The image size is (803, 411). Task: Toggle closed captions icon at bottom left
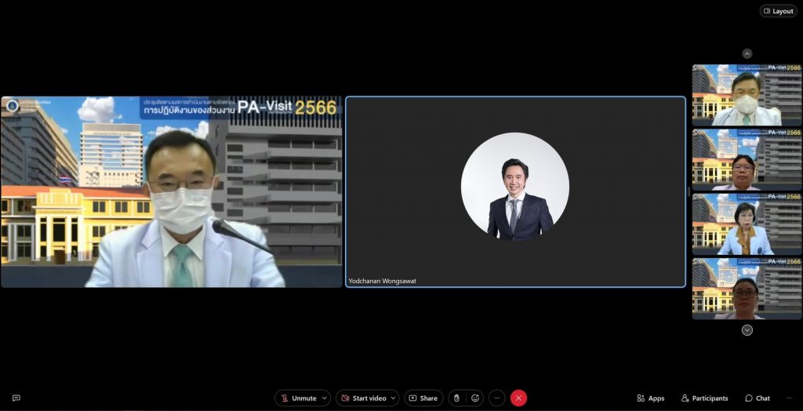16,398
